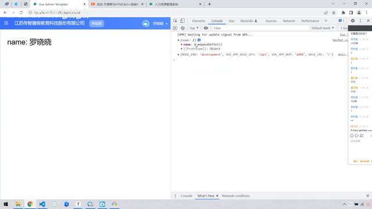Open the drawer three-dot menu
The height and width of the screenshot is (209, 372).
tap(176, 196)
